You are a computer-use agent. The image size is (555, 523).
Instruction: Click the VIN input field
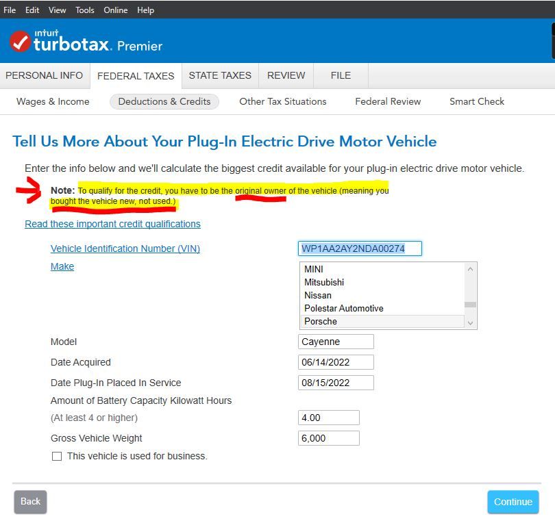click(x=360, y=248)
